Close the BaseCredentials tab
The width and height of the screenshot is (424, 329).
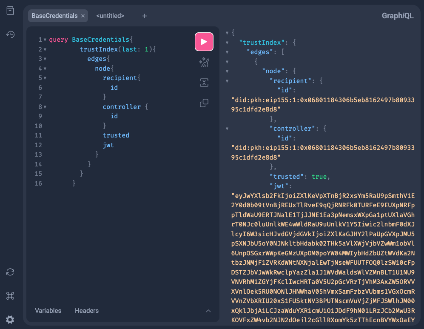tap(83, 16)
